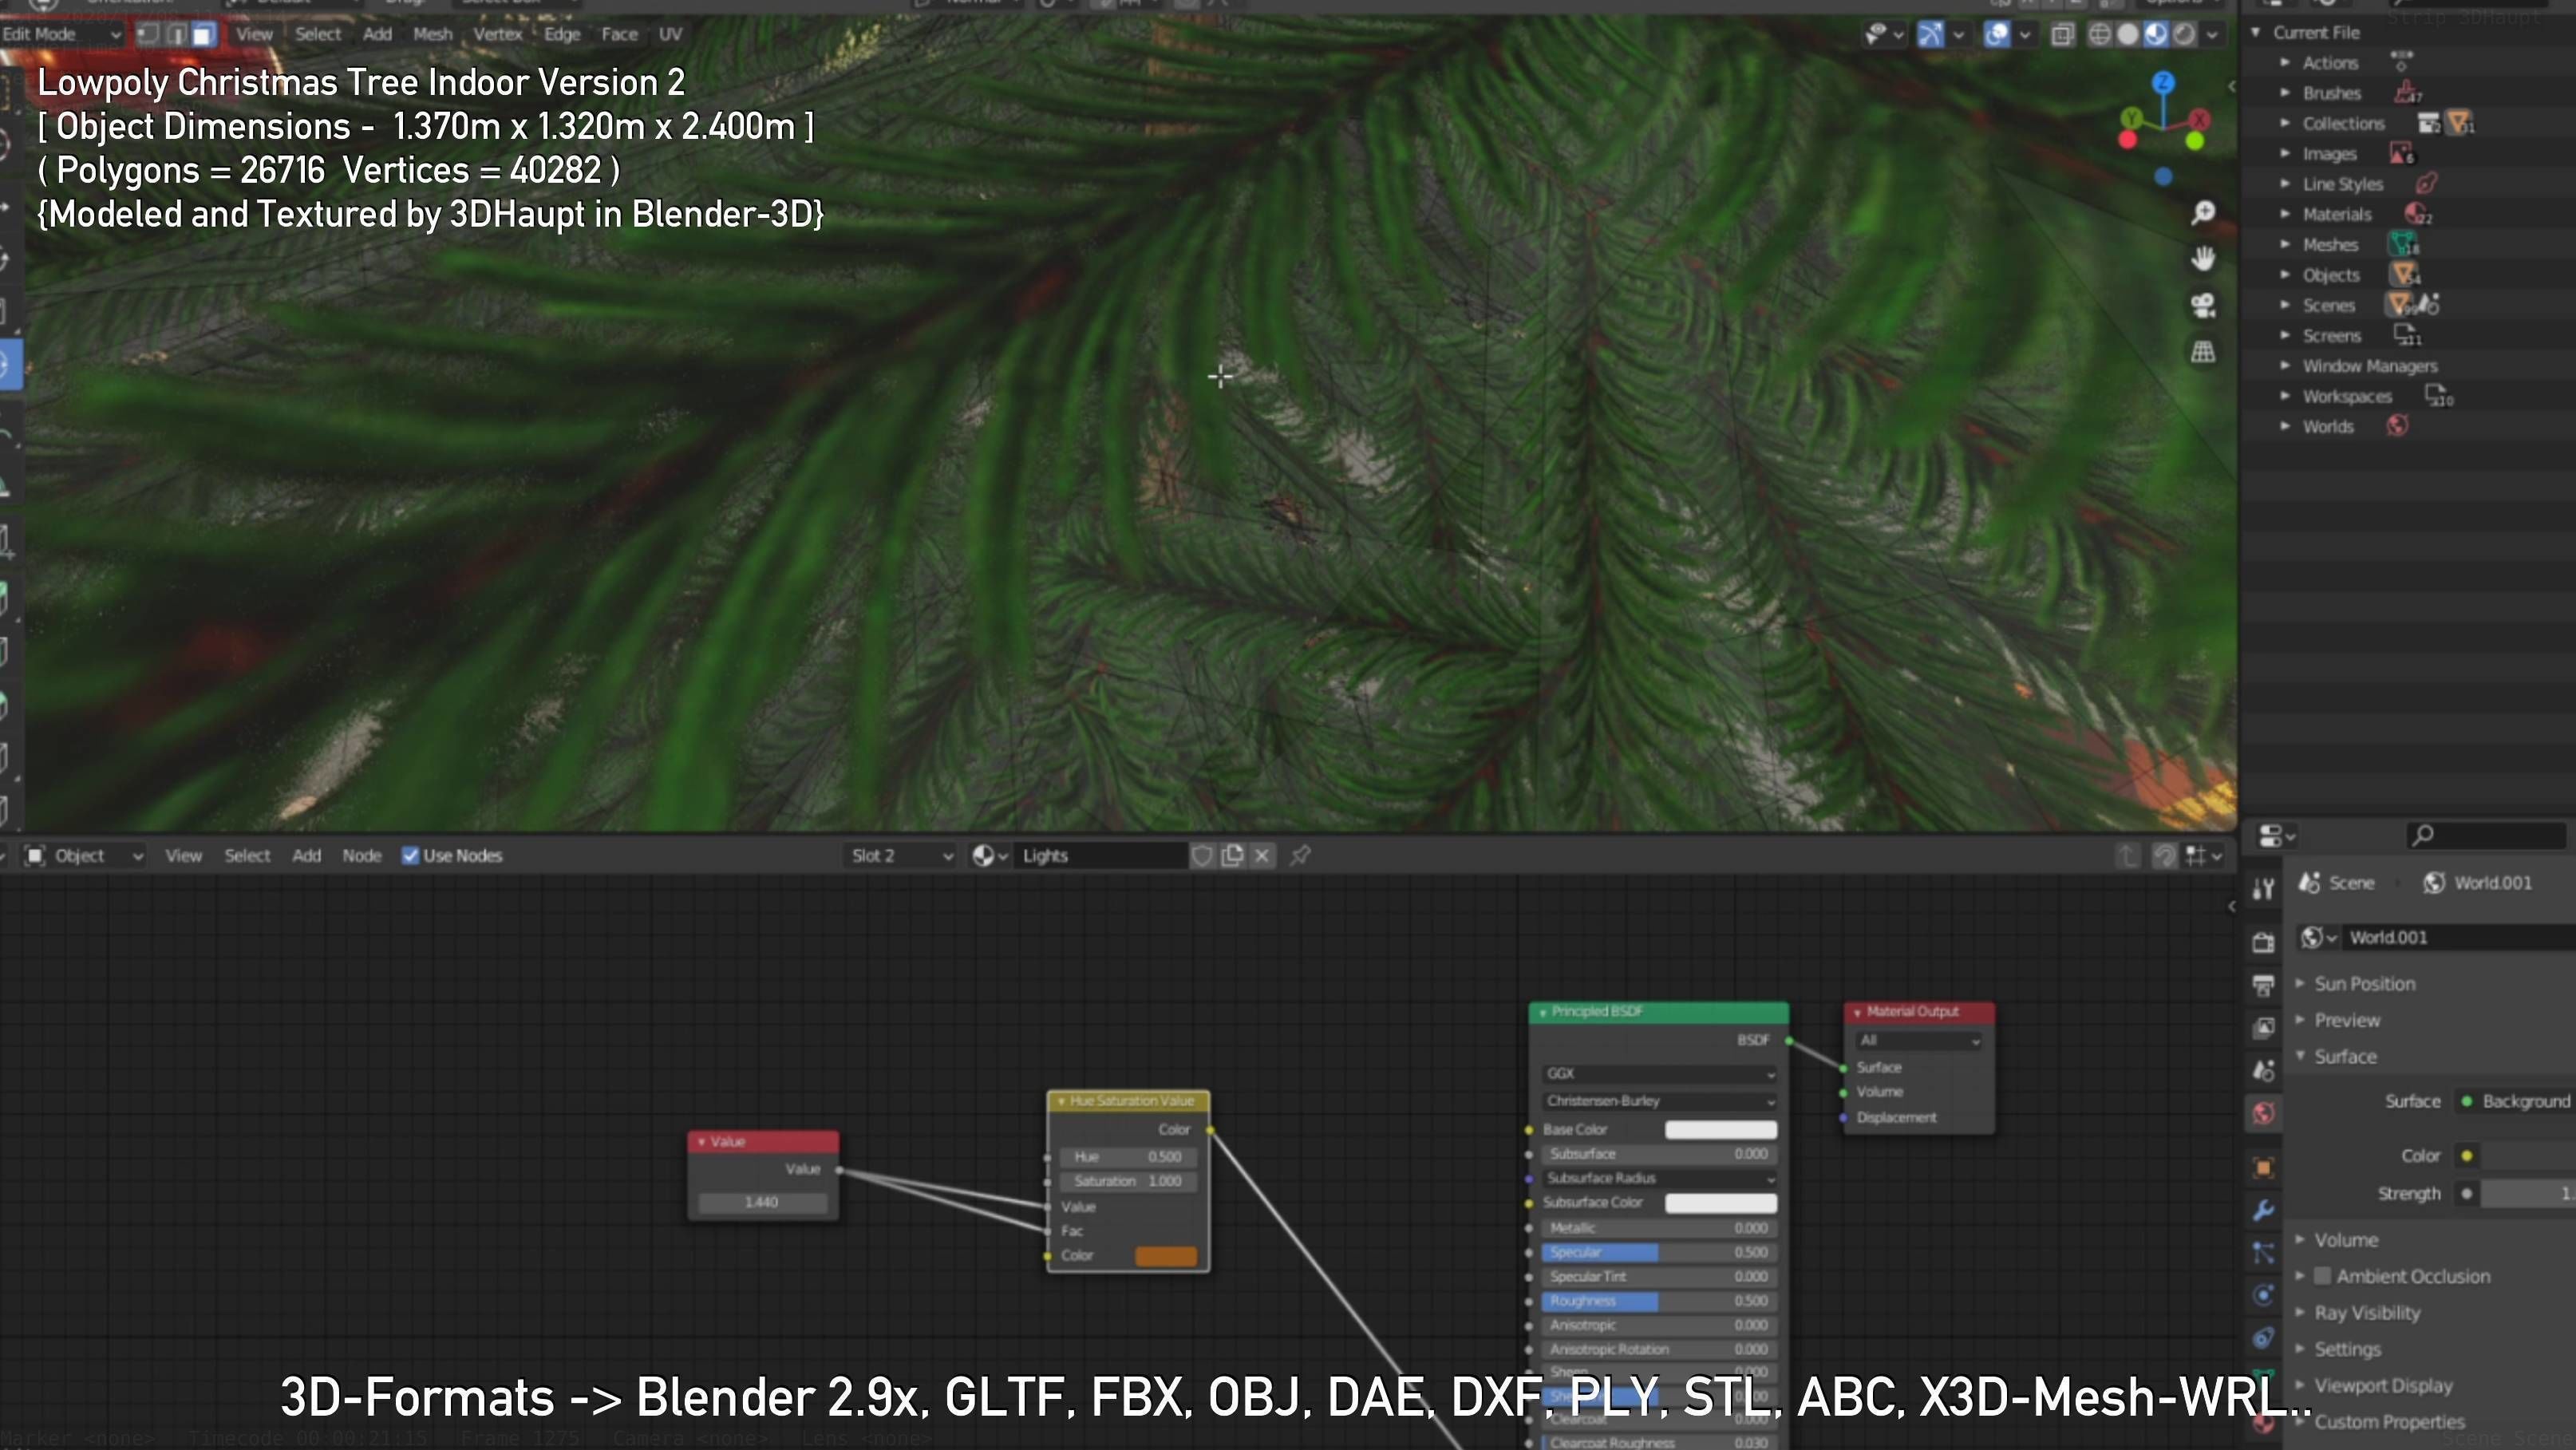Click unlink material X button
This screenshot has width=2576, height=1450.
pos(1262,856)
